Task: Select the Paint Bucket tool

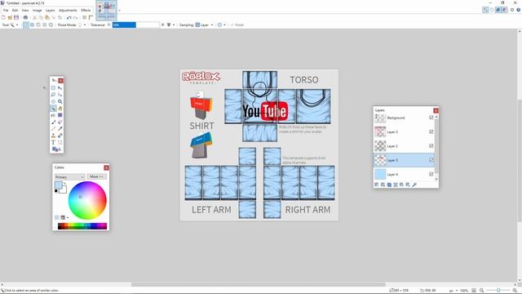Action: pyautogui.click(x=53, y=115)
